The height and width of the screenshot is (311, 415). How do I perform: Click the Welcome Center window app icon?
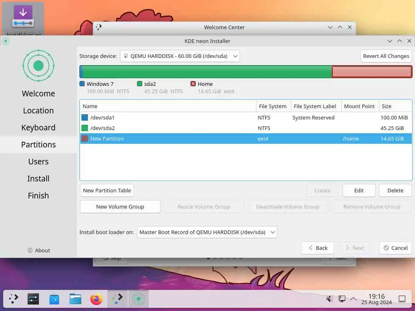99,27
